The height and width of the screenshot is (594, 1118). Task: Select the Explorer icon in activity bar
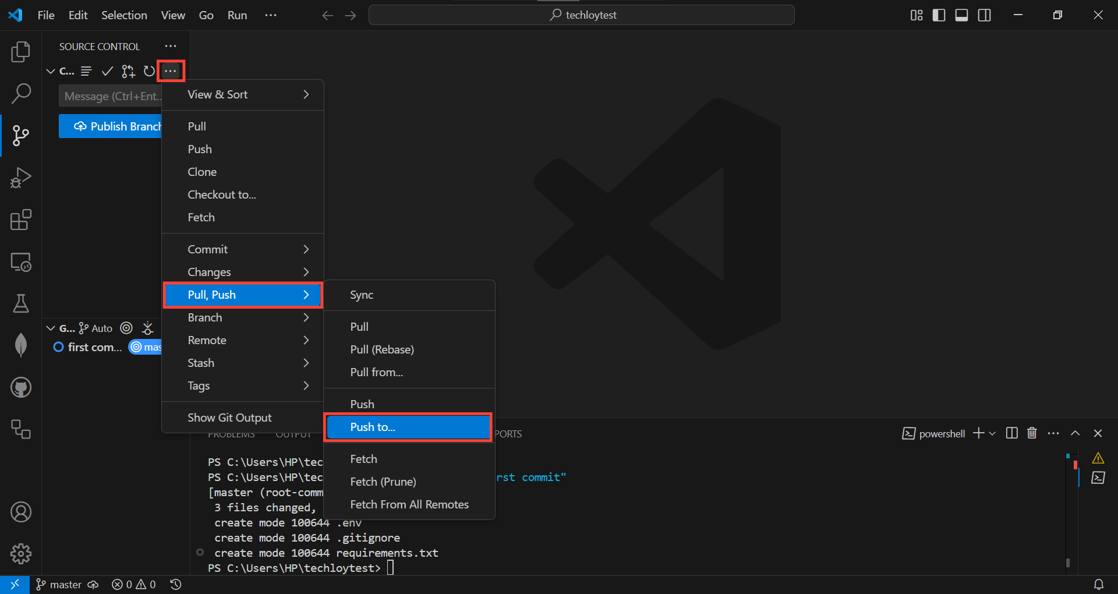(x=21, y=52)
